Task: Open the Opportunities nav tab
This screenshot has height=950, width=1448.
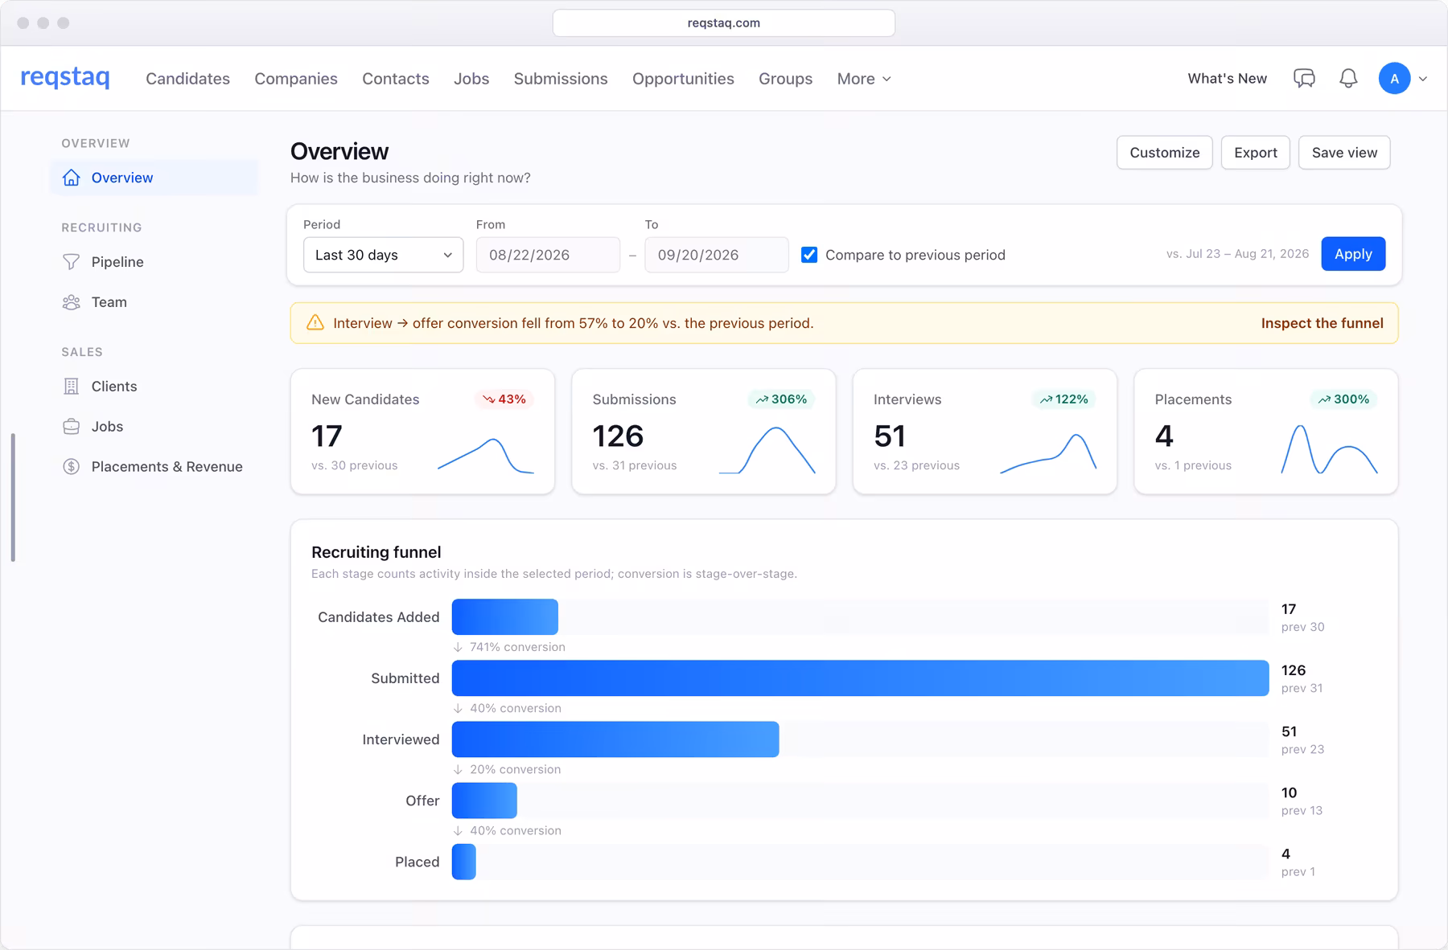Action: tap(683, 79)
